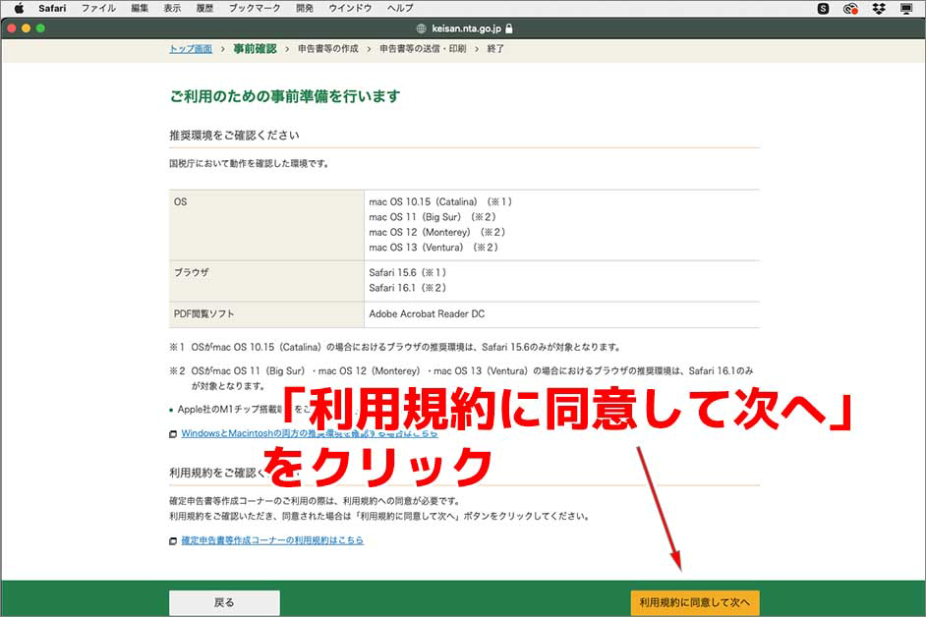Viewport: 926px width, 617px height.
Task: Open the 確定申告書等作成コーナーの利用規約はこちら link
Action: coord(275,539)
